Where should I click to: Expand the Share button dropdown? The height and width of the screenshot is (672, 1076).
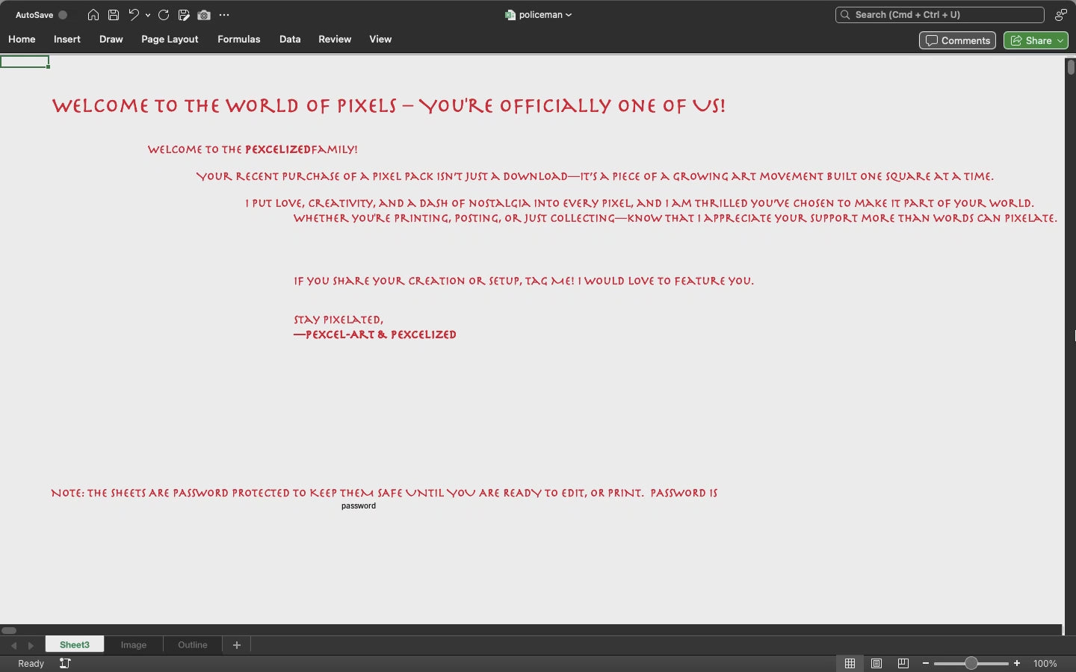[1060, 40]
